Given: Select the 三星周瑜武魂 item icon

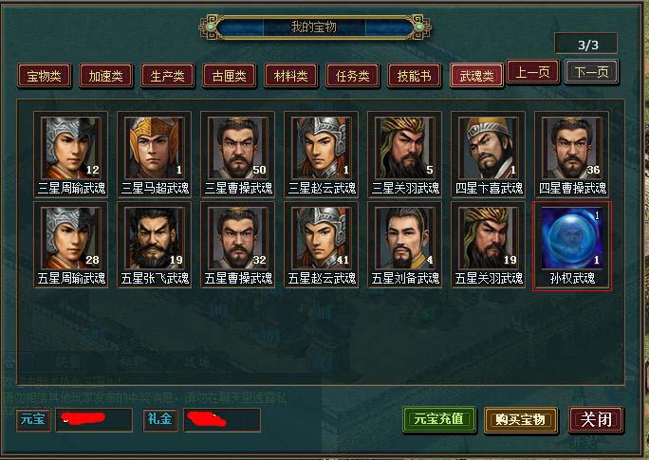Looking at the screenshot, I should pyautogui.click(x=71, y=148).
